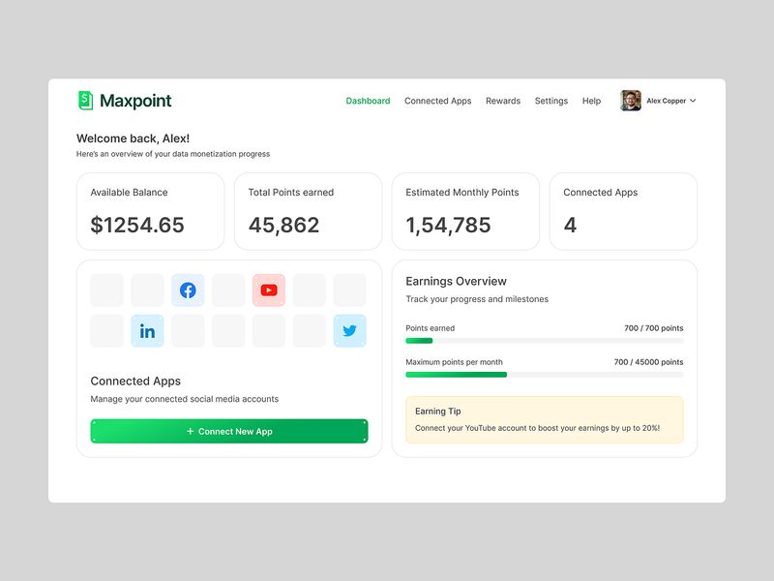Click the '700 / 45000 points' label

pyautogui.click(x=648, y=362)
